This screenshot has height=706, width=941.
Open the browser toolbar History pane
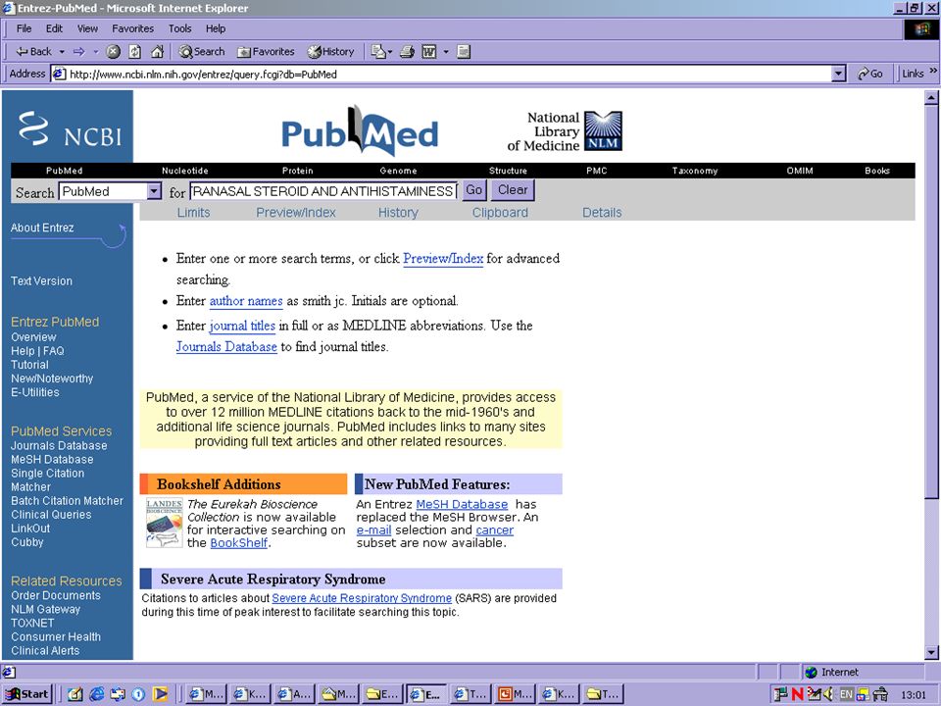pos(330,52)
